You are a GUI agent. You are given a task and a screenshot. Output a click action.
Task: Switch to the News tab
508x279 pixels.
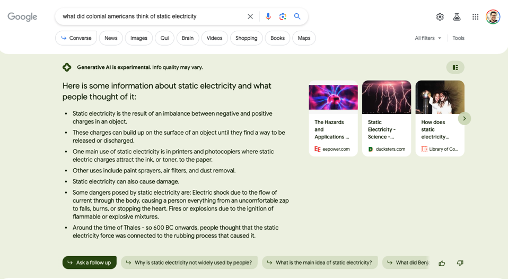[x=111, y=38]
